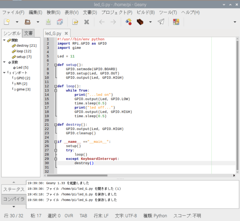Click the '文字: UTF-8' status bar entry

click(x=126, y=216)
